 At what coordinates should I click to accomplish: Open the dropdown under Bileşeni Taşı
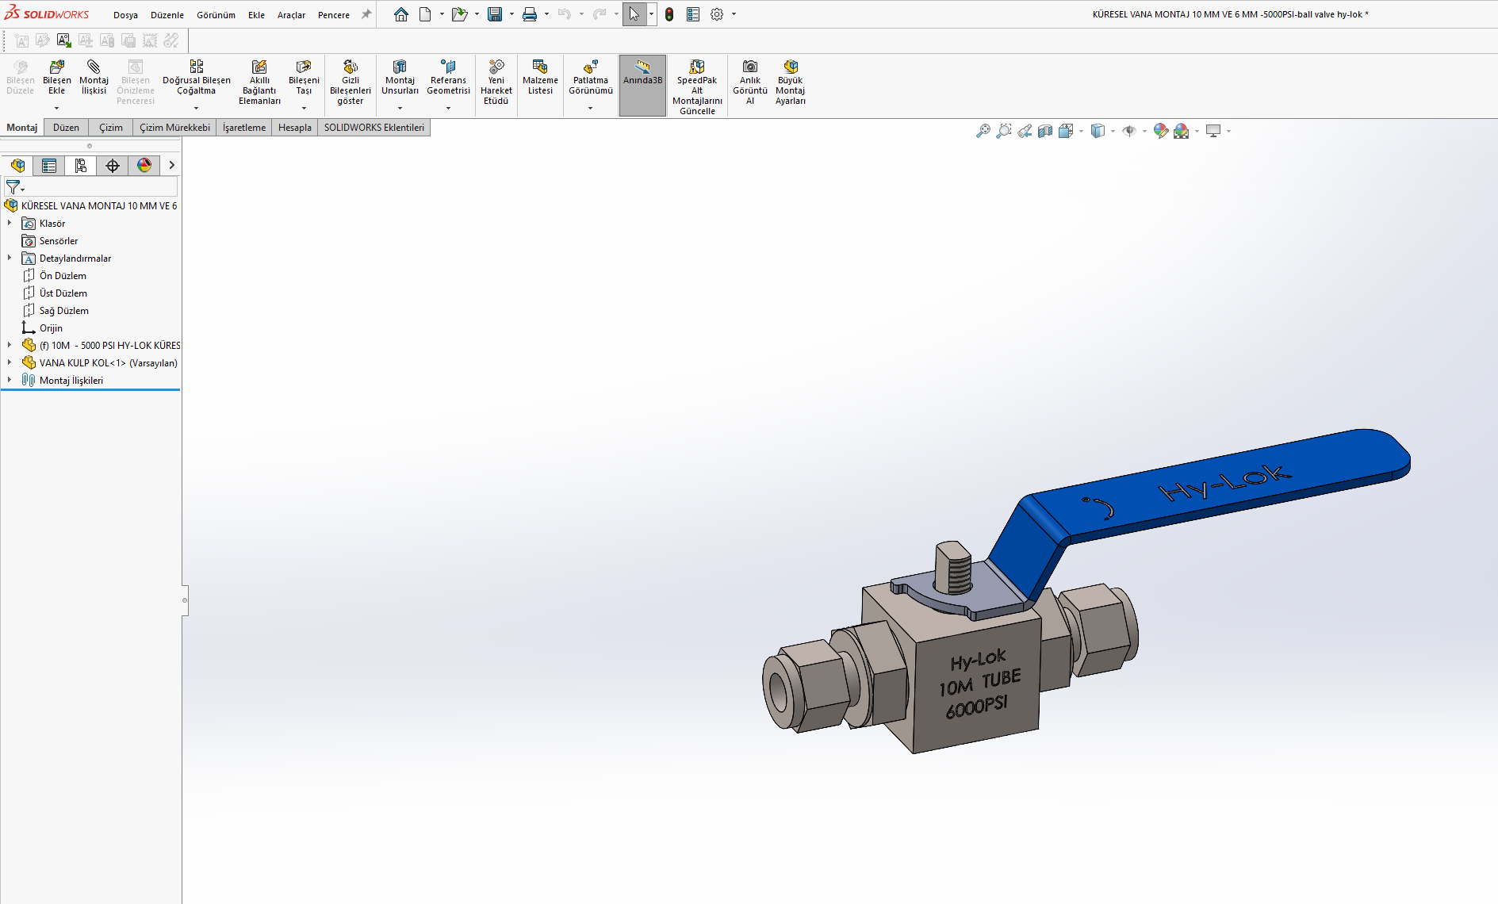pyautogui.click(x=304, y=108)
